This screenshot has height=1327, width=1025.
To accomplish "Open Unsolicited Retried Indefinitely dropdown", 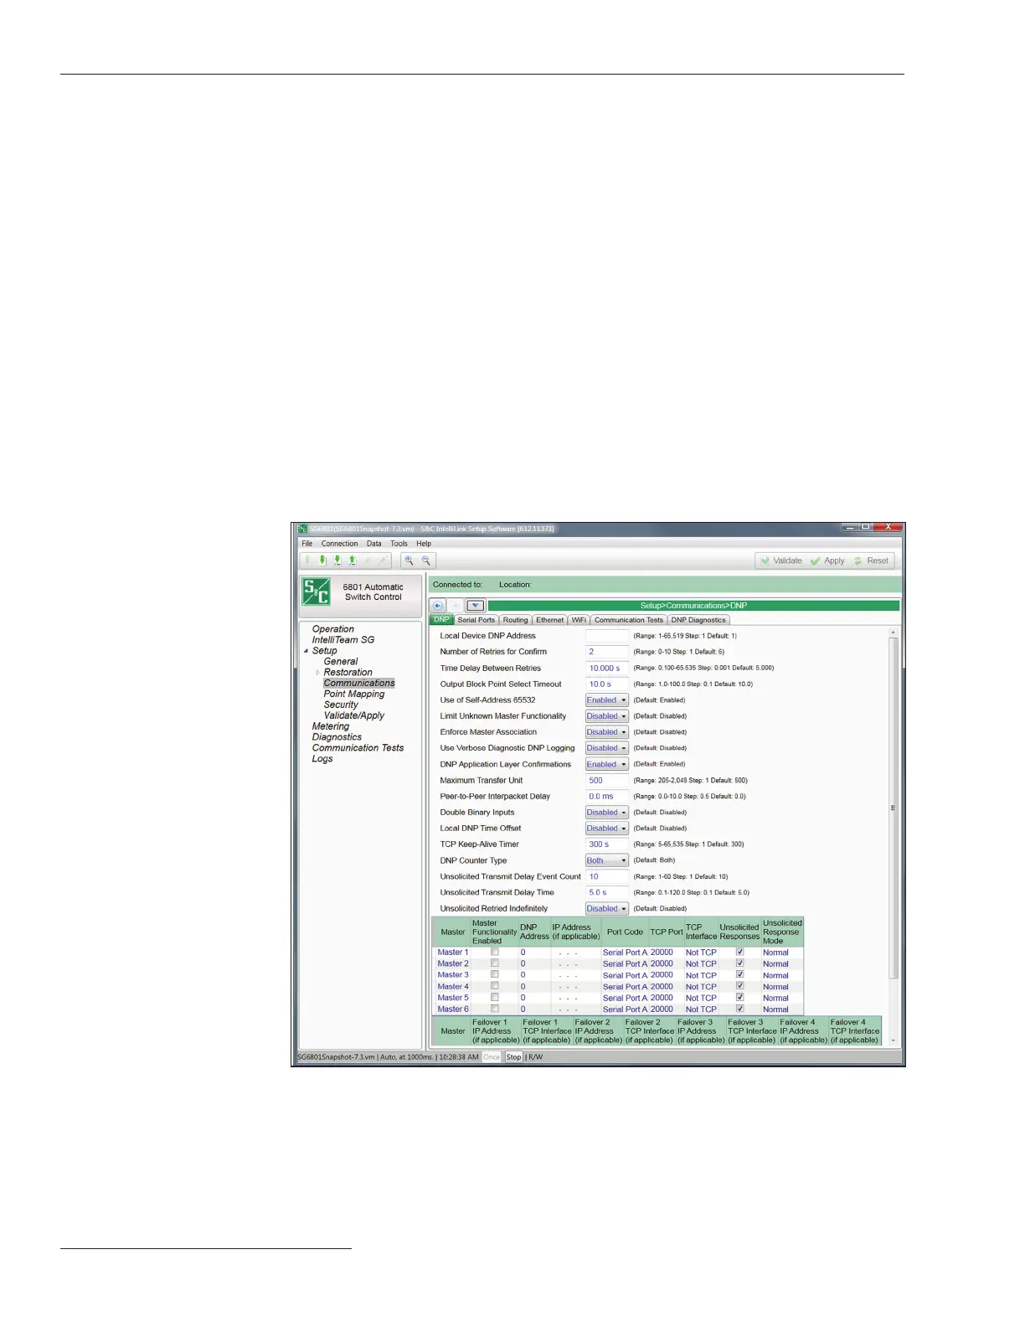I will (606, 909).
